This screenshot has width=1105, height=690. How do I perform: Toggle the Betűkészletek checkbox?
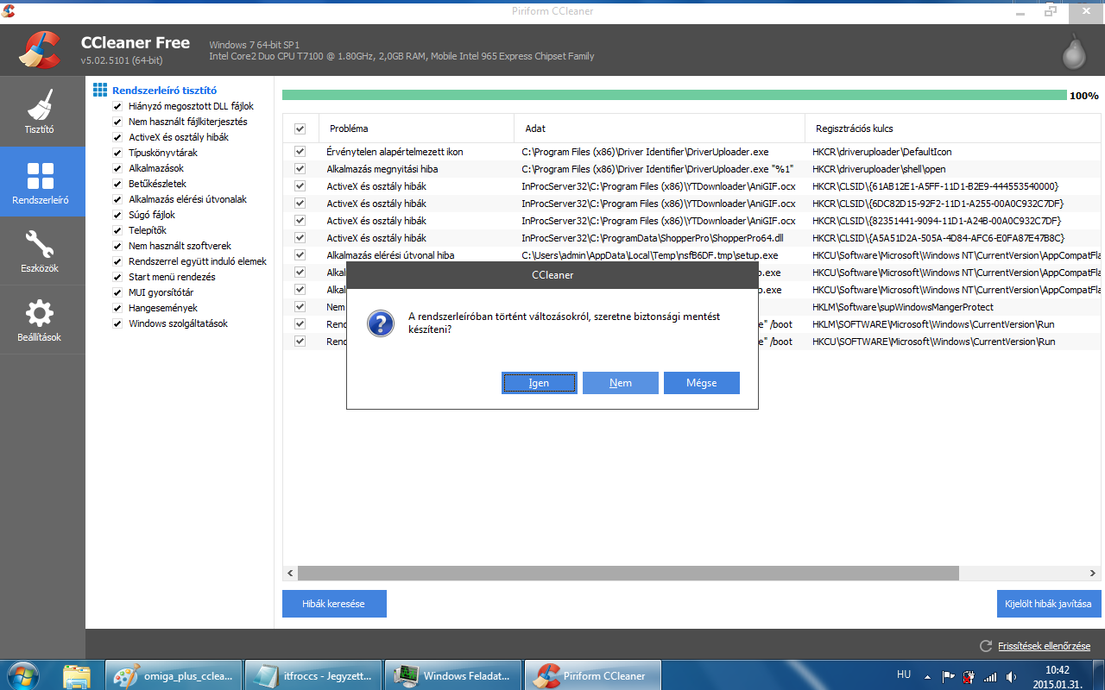[x=117, y=184]
